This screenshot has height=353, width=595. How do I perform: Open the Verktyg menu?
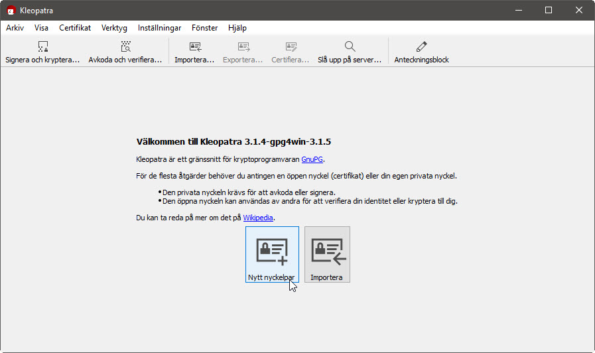[114, 28]
